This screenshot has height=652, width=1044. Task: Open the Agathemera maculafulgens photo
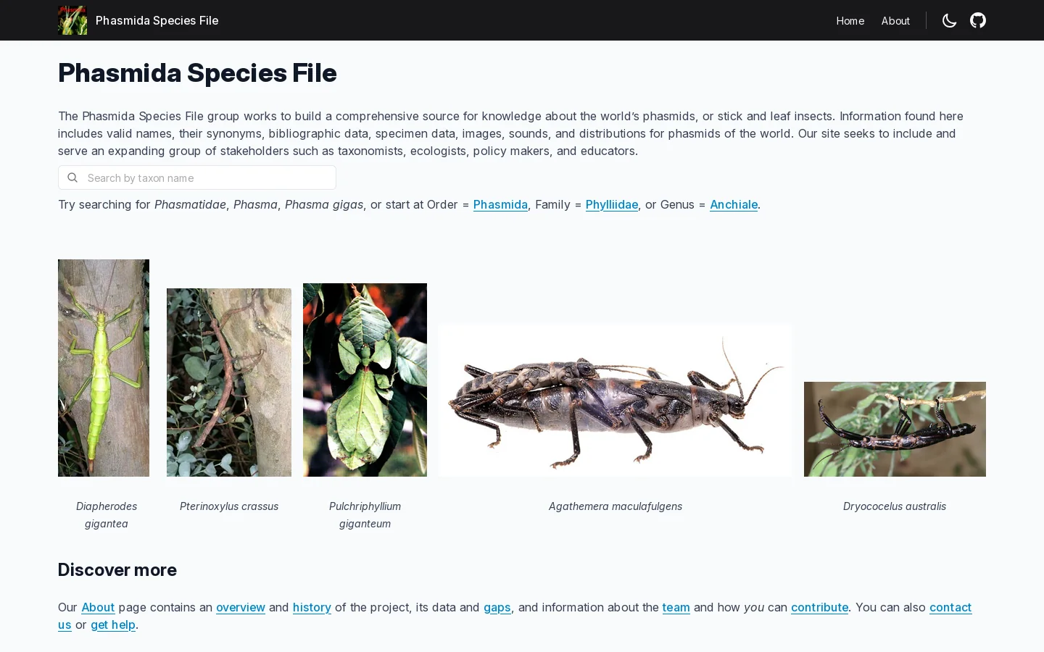click(x=616, y=399)
